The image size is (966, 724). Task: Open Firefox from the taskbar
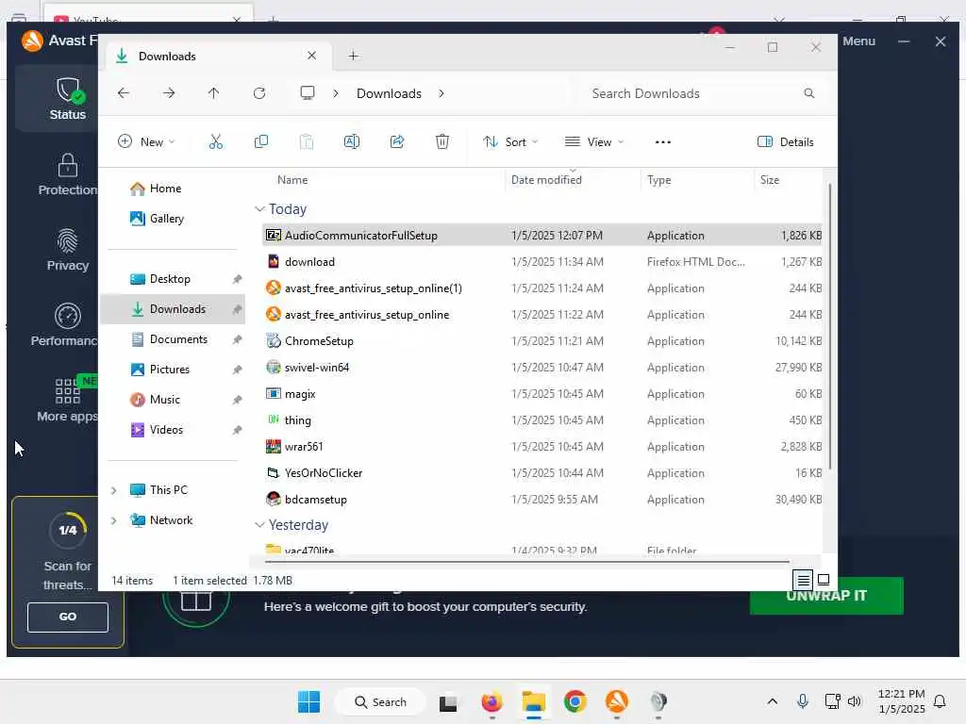tap(491, 701)
